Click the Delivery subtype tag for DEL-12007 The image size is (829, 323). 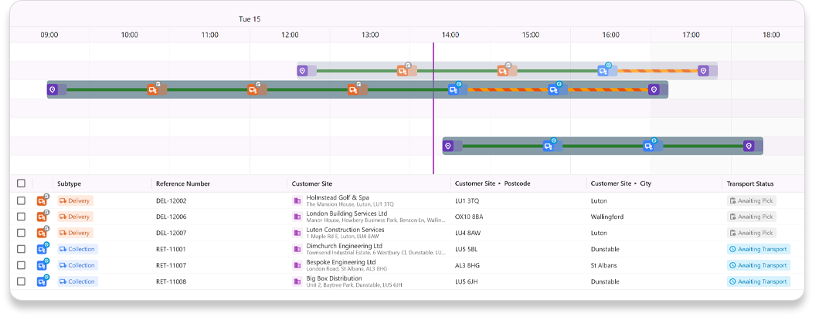click(x=75, y=233)
